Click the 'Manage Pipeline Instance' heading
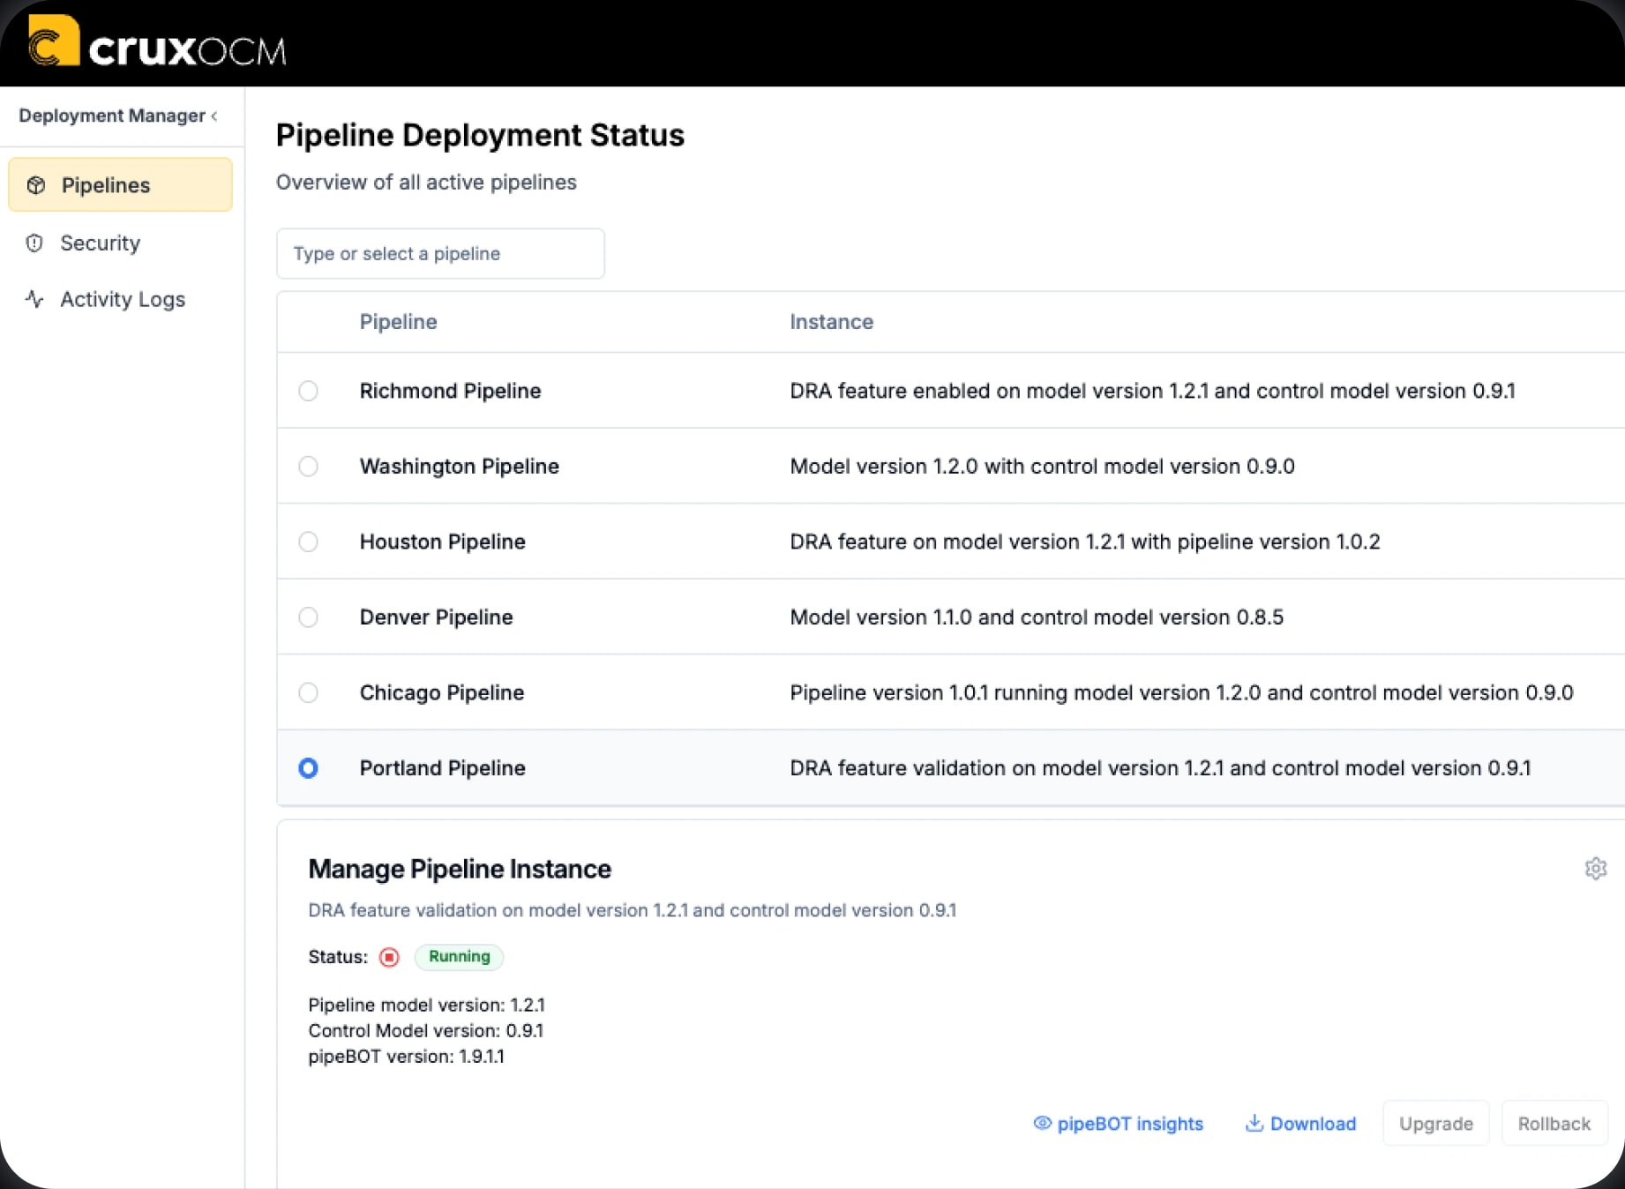The width and height of the screenshot is (1625, 1189). click(460, 870)
